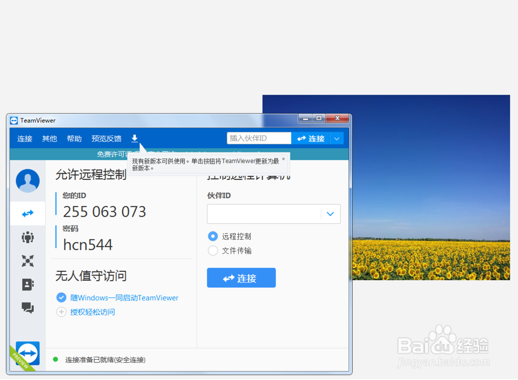Image resolution: width=518 pixels, height=380 pixels.
Task: Click the 允许远程控制 heading
Action: pyautogui.click(x=91, y=175)
